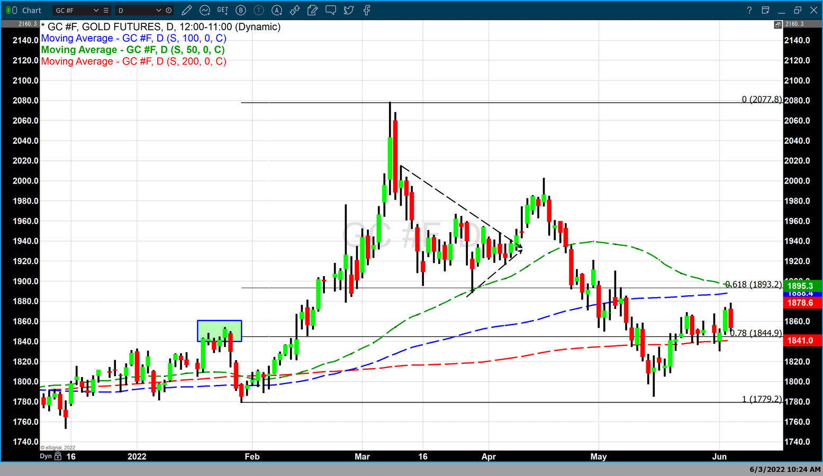Expand the D interval dropdown
Screen dimensions: 823x476
(x=158, y=10)
